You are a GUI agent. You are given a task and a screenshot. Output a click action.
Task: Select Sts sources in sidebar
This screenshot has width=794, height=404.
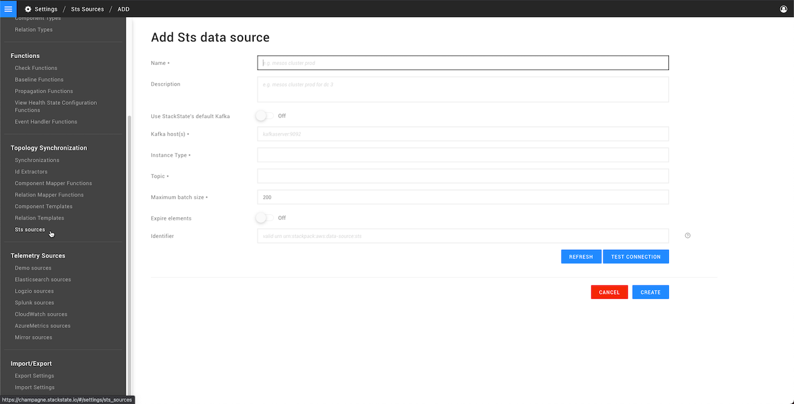coord(30,230)
